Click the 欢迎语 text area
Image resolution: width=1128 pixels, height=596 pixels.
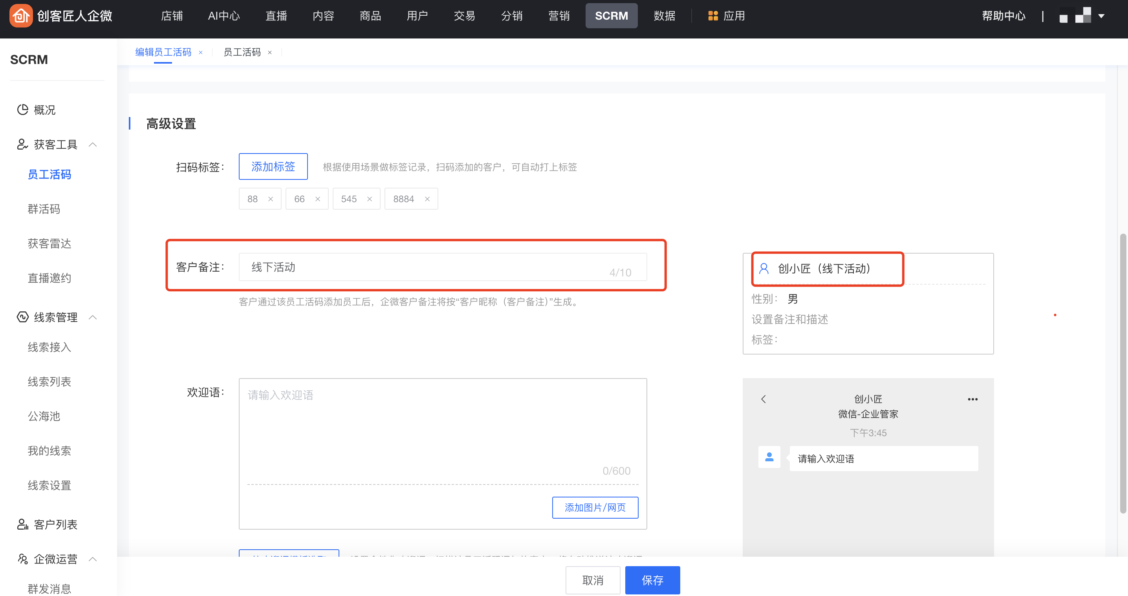[443, 431]
